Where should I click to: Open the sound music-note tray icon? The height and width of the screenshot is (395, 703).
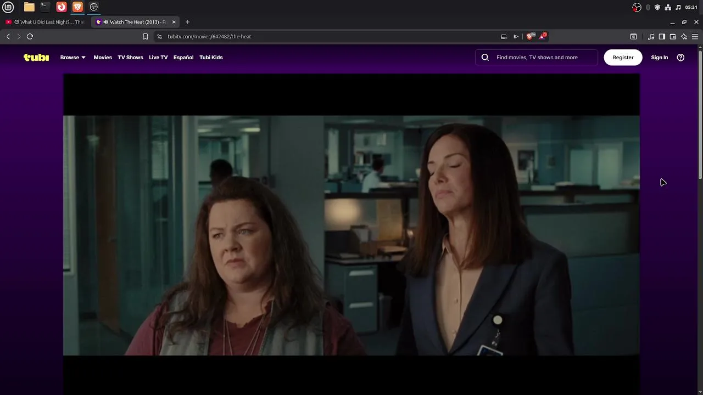(678, 7)
